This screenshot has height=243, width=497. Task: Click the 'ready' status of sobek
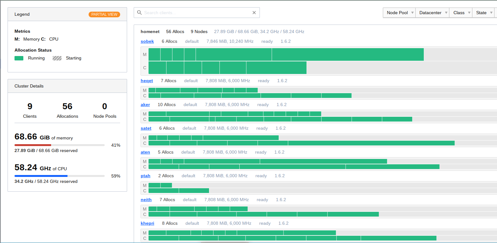click(267, 41)
